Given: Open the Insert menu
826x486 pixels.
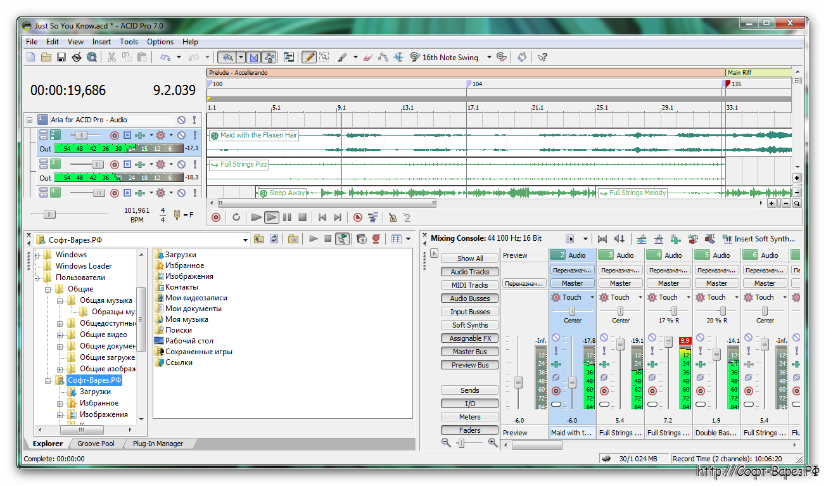Looking at the screenshot, I should coord(101,42).
